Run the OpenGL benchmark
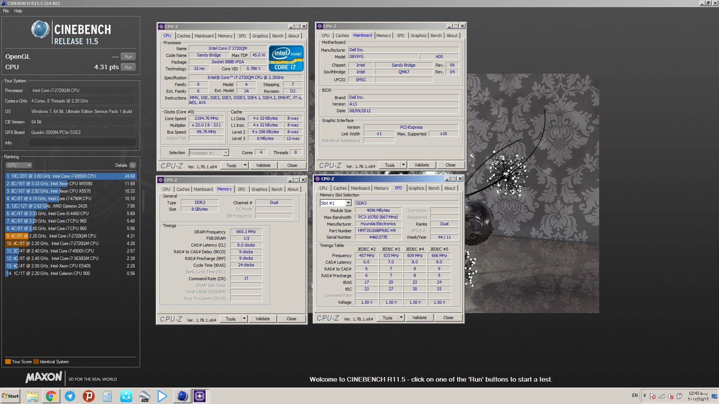The width and height of the screenshot is (719, 404). click(128, 57)
